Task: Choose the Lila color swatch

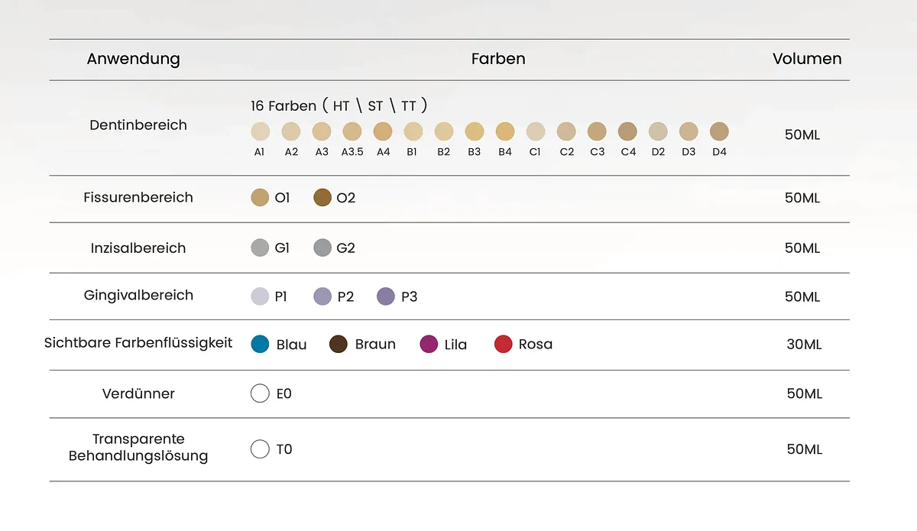Action: click(x=429, y=344)
